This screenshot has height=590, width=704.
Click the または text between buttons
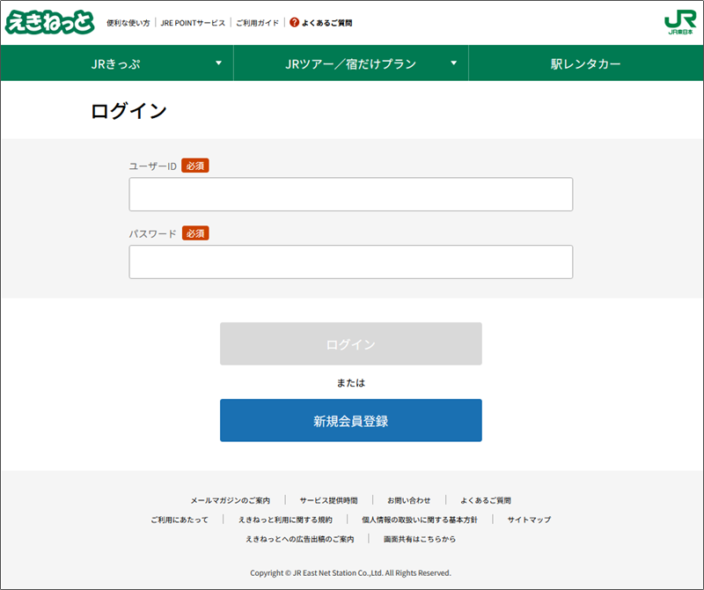point(350,383)
